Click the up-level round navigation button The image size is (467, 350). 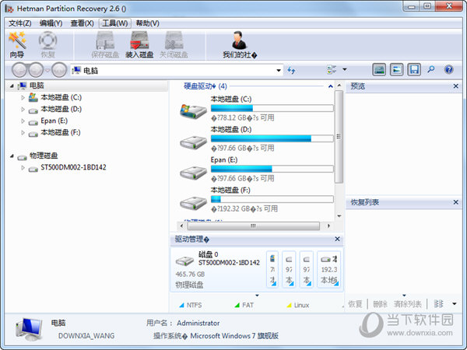click(59, 70)
